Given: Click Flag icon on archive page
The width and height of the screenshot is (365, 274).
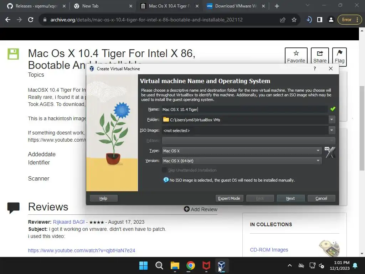Looking at the screenshot, I should 339,57.
